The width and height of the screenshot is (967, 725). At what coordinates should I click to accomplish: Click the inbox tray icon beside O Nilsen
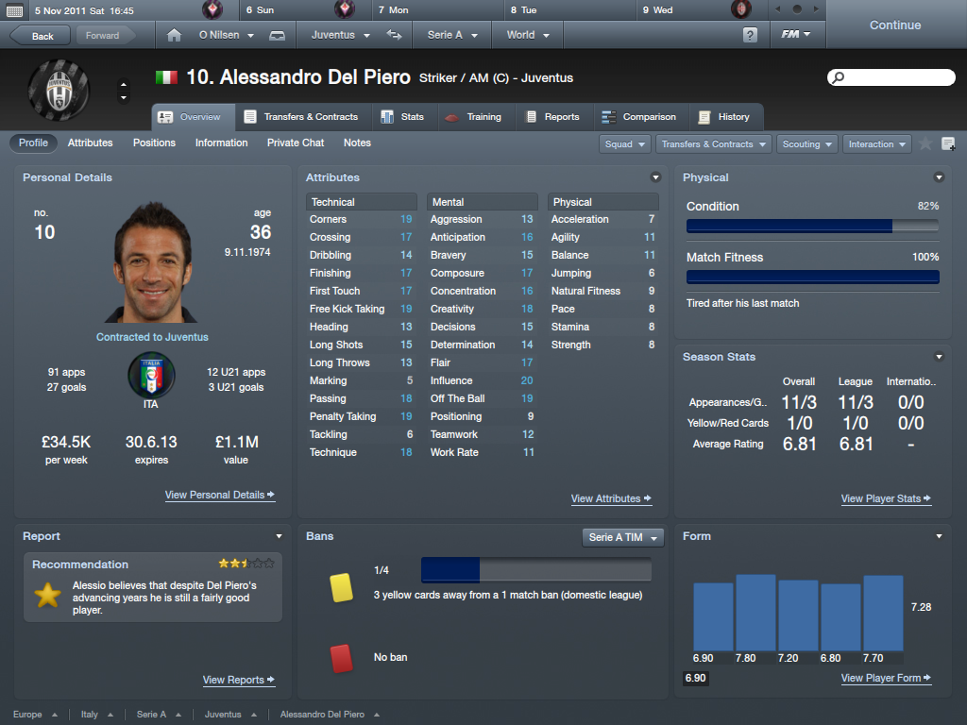(278, 35)
